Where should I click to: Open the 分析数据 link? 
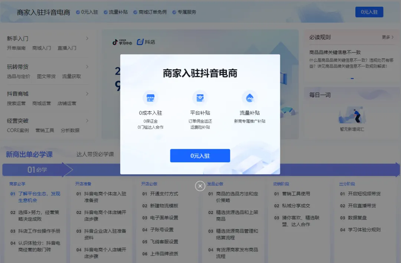coord(70,130)
